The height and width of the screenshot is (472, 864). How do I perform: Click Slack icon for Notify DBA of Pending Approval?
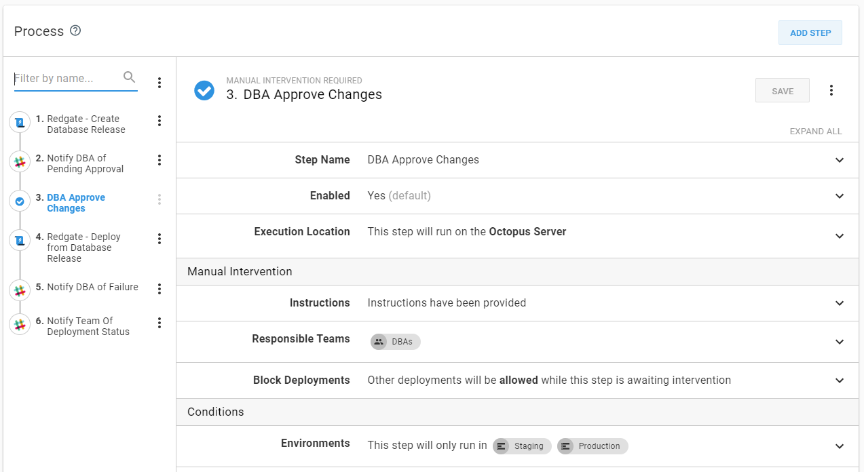(x=20, y=163)
